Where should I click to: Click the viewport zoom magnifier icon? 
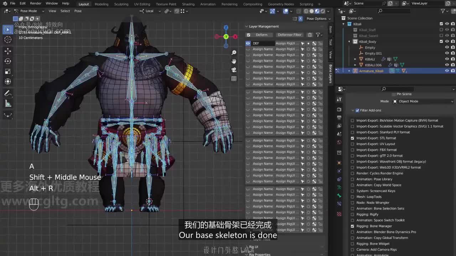[x=234, y=53]
